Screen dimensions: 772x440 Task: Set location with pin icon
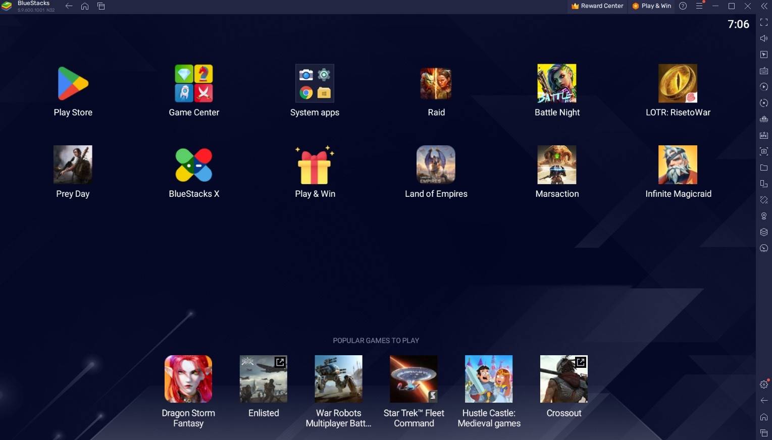764,216
